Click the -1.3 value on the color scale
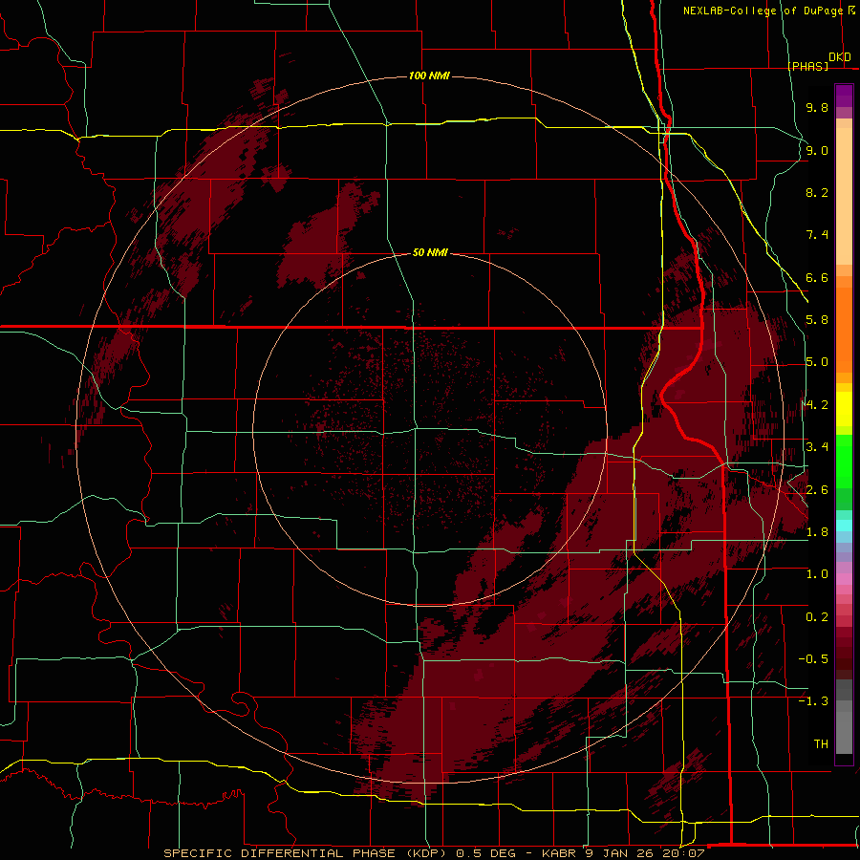This screenshot has height=860, width=860. [x=813, y=701]
